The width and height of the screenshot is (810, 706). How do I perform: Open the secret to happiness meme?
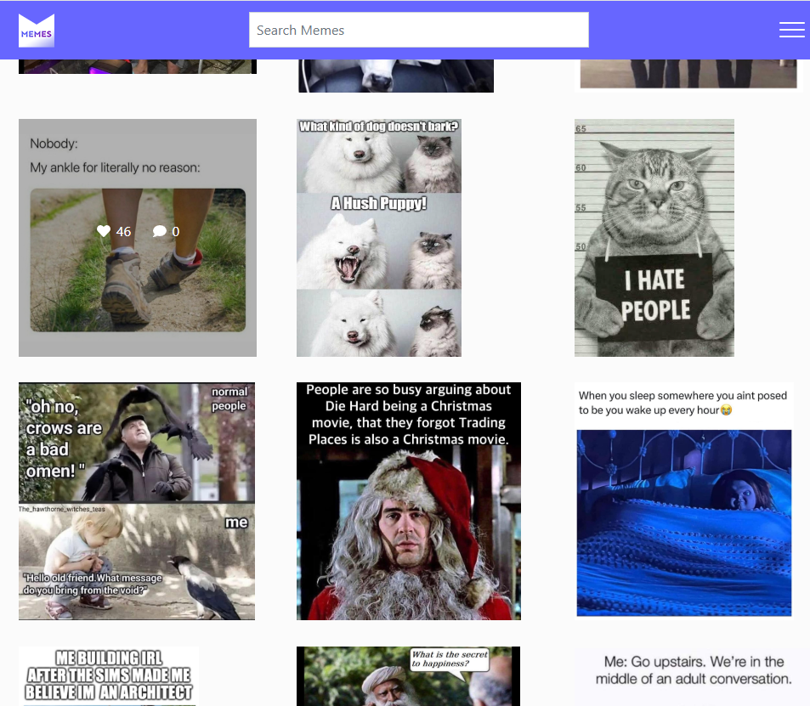click(x=408, y=676)
